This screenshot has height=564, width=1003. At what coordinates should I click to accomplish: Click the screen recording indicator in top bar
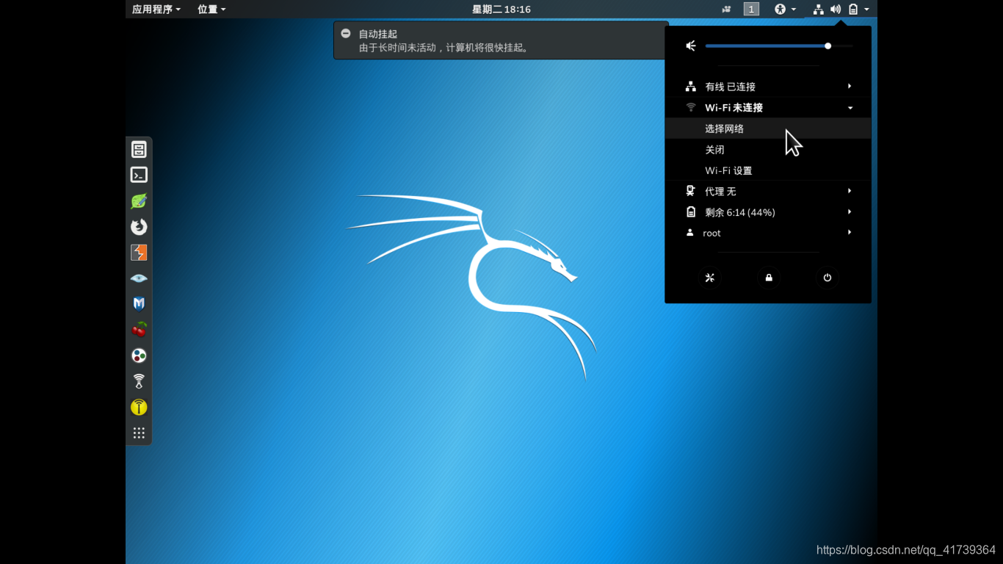point(726,9)
